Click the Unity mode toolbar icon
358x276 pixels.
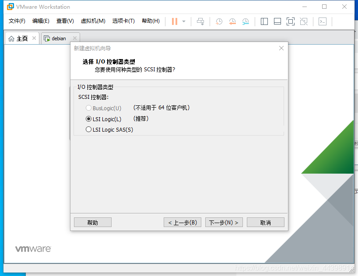coord(304,21)
